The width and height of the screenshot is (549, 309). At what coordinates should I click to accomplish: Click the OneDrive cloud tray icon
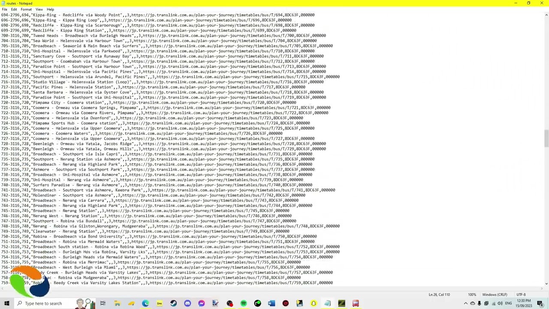point(473,303)
